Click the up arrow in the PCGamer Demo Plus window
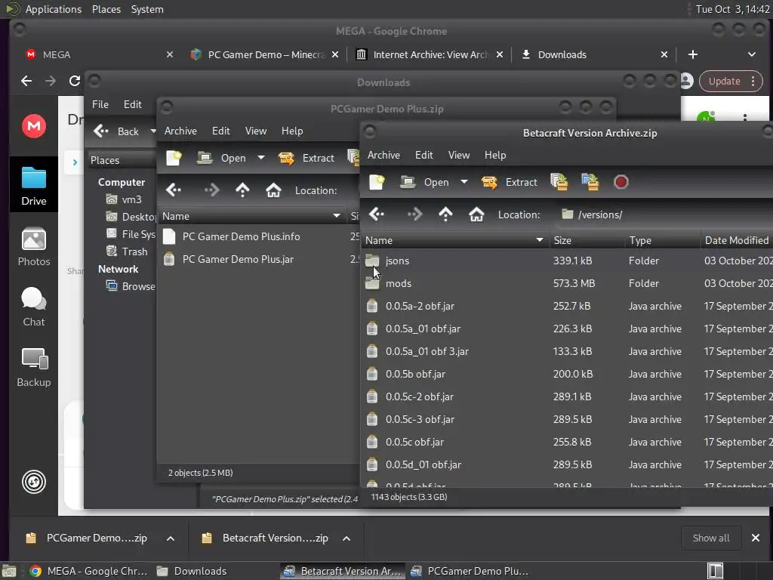Image resolution: width=773 pixels, height=580 pixels. pos(242,190)
